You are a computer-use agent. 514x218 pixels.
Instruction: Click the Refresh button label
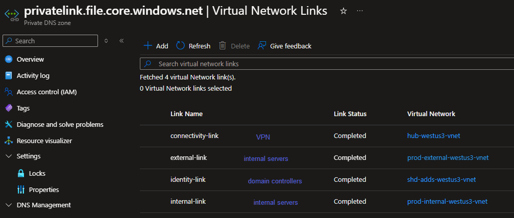point(199,46)
